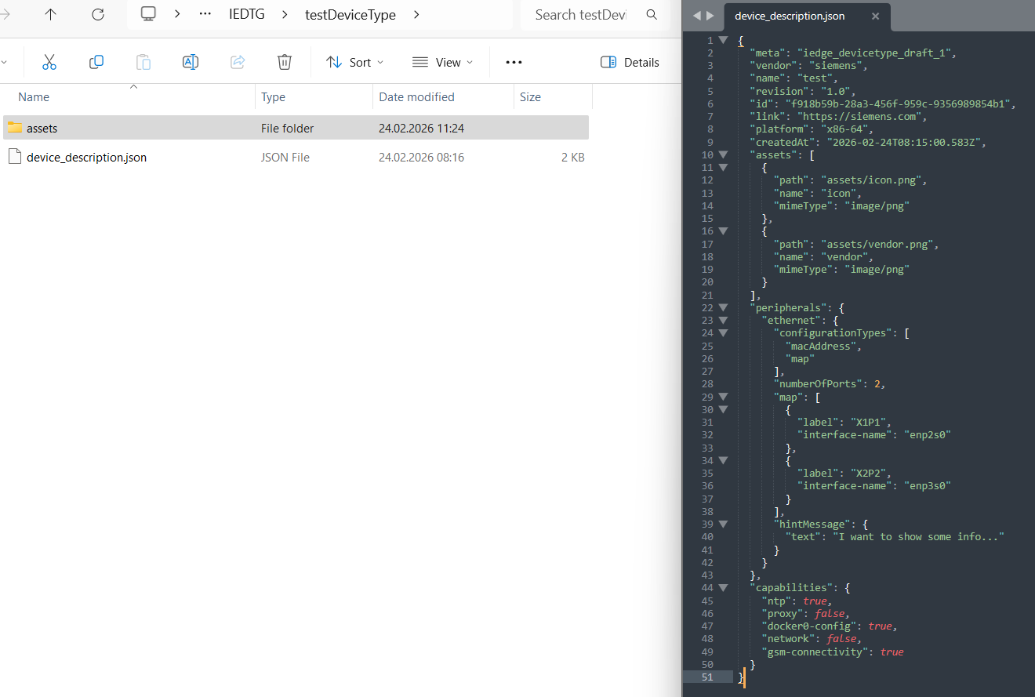Click the "enp2s0" interface-name value
This screenshot has width=1035, height=697.
[x=928, y=434]
